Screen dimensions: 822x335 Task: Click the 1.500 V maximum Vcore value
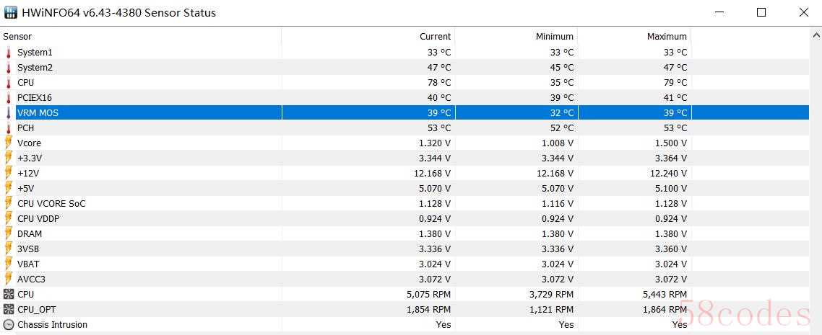671,143
